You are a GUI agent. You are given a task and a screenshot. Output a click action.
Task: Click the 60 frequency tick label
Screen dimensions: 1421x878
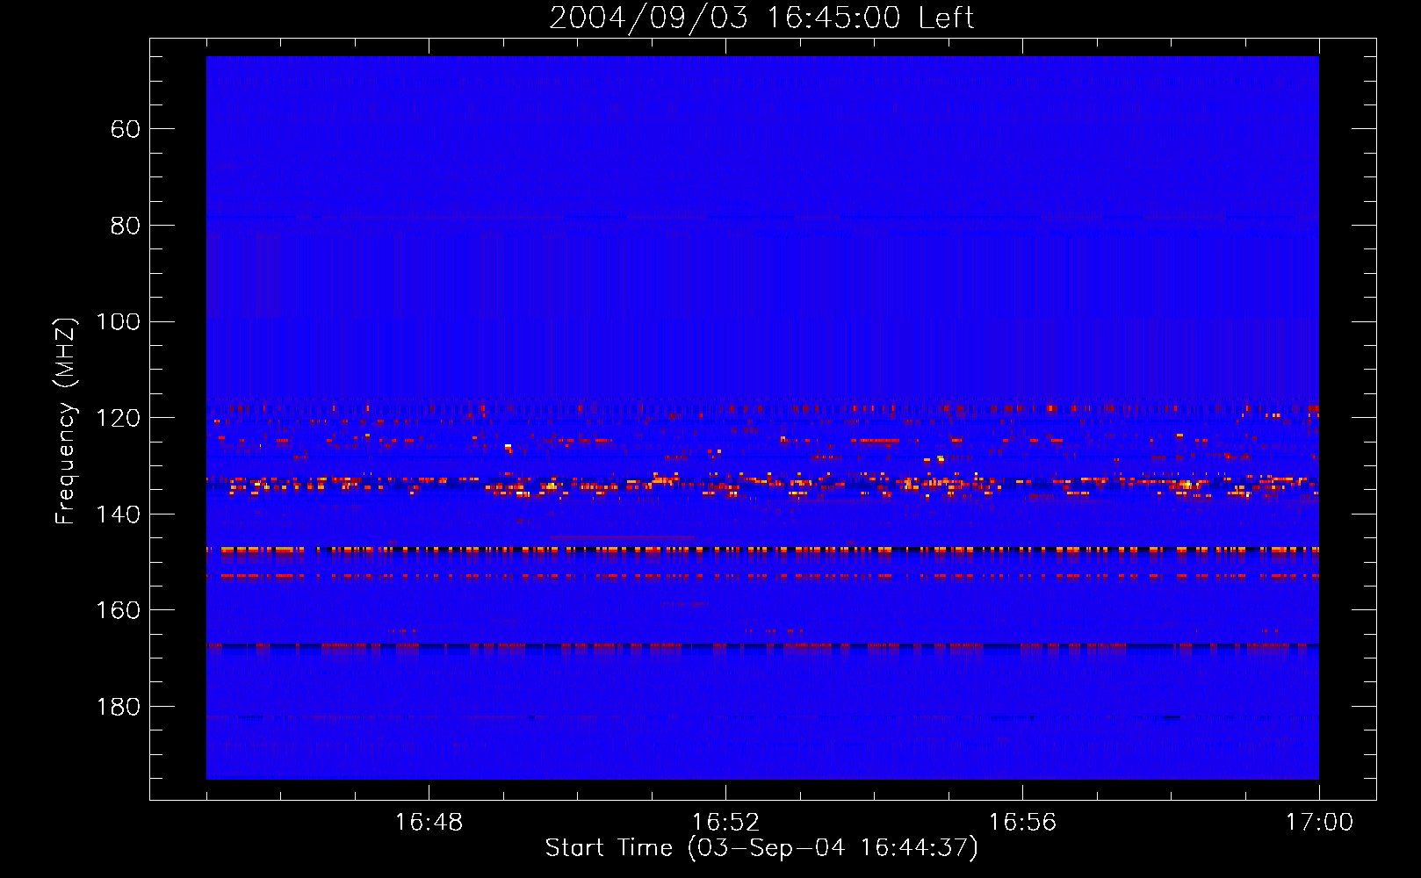coord(126,129)
